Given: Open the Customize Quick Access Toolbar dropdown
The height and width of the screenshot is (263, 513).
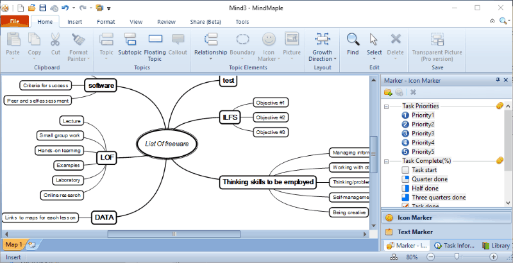Looking at the screenshot, I should [x=109, y=8].
